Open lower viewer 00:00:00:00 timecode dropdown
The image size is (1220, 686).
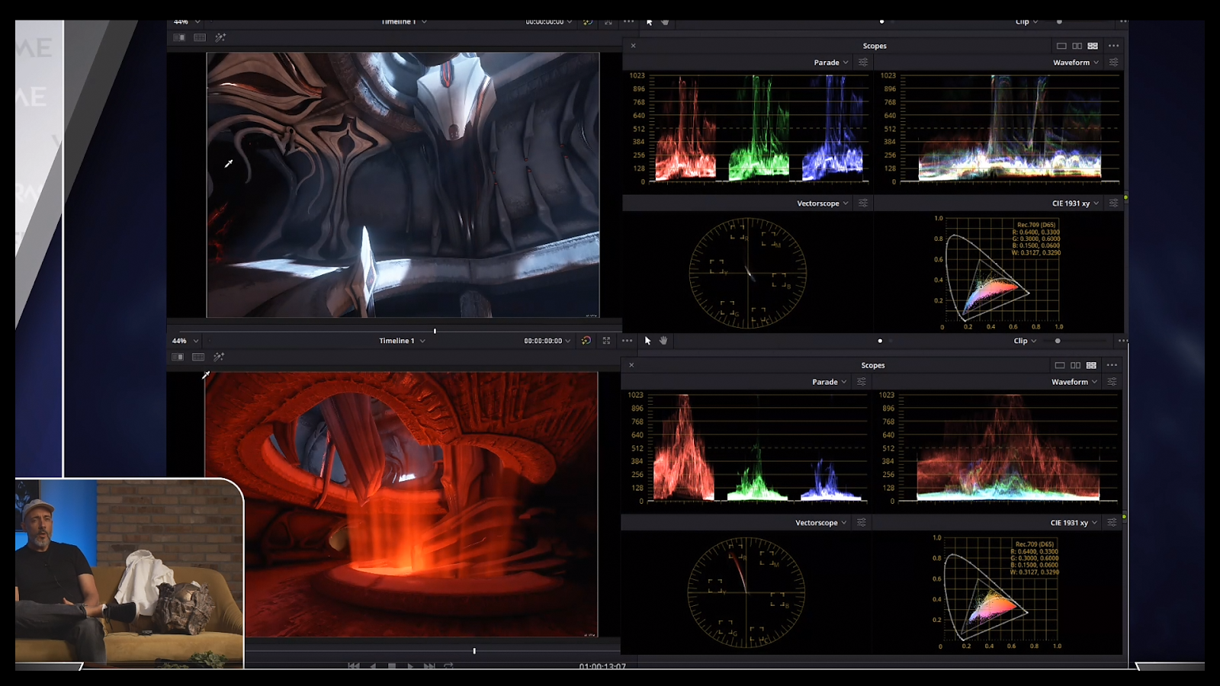pyautogui.click(x=547, y=341)
